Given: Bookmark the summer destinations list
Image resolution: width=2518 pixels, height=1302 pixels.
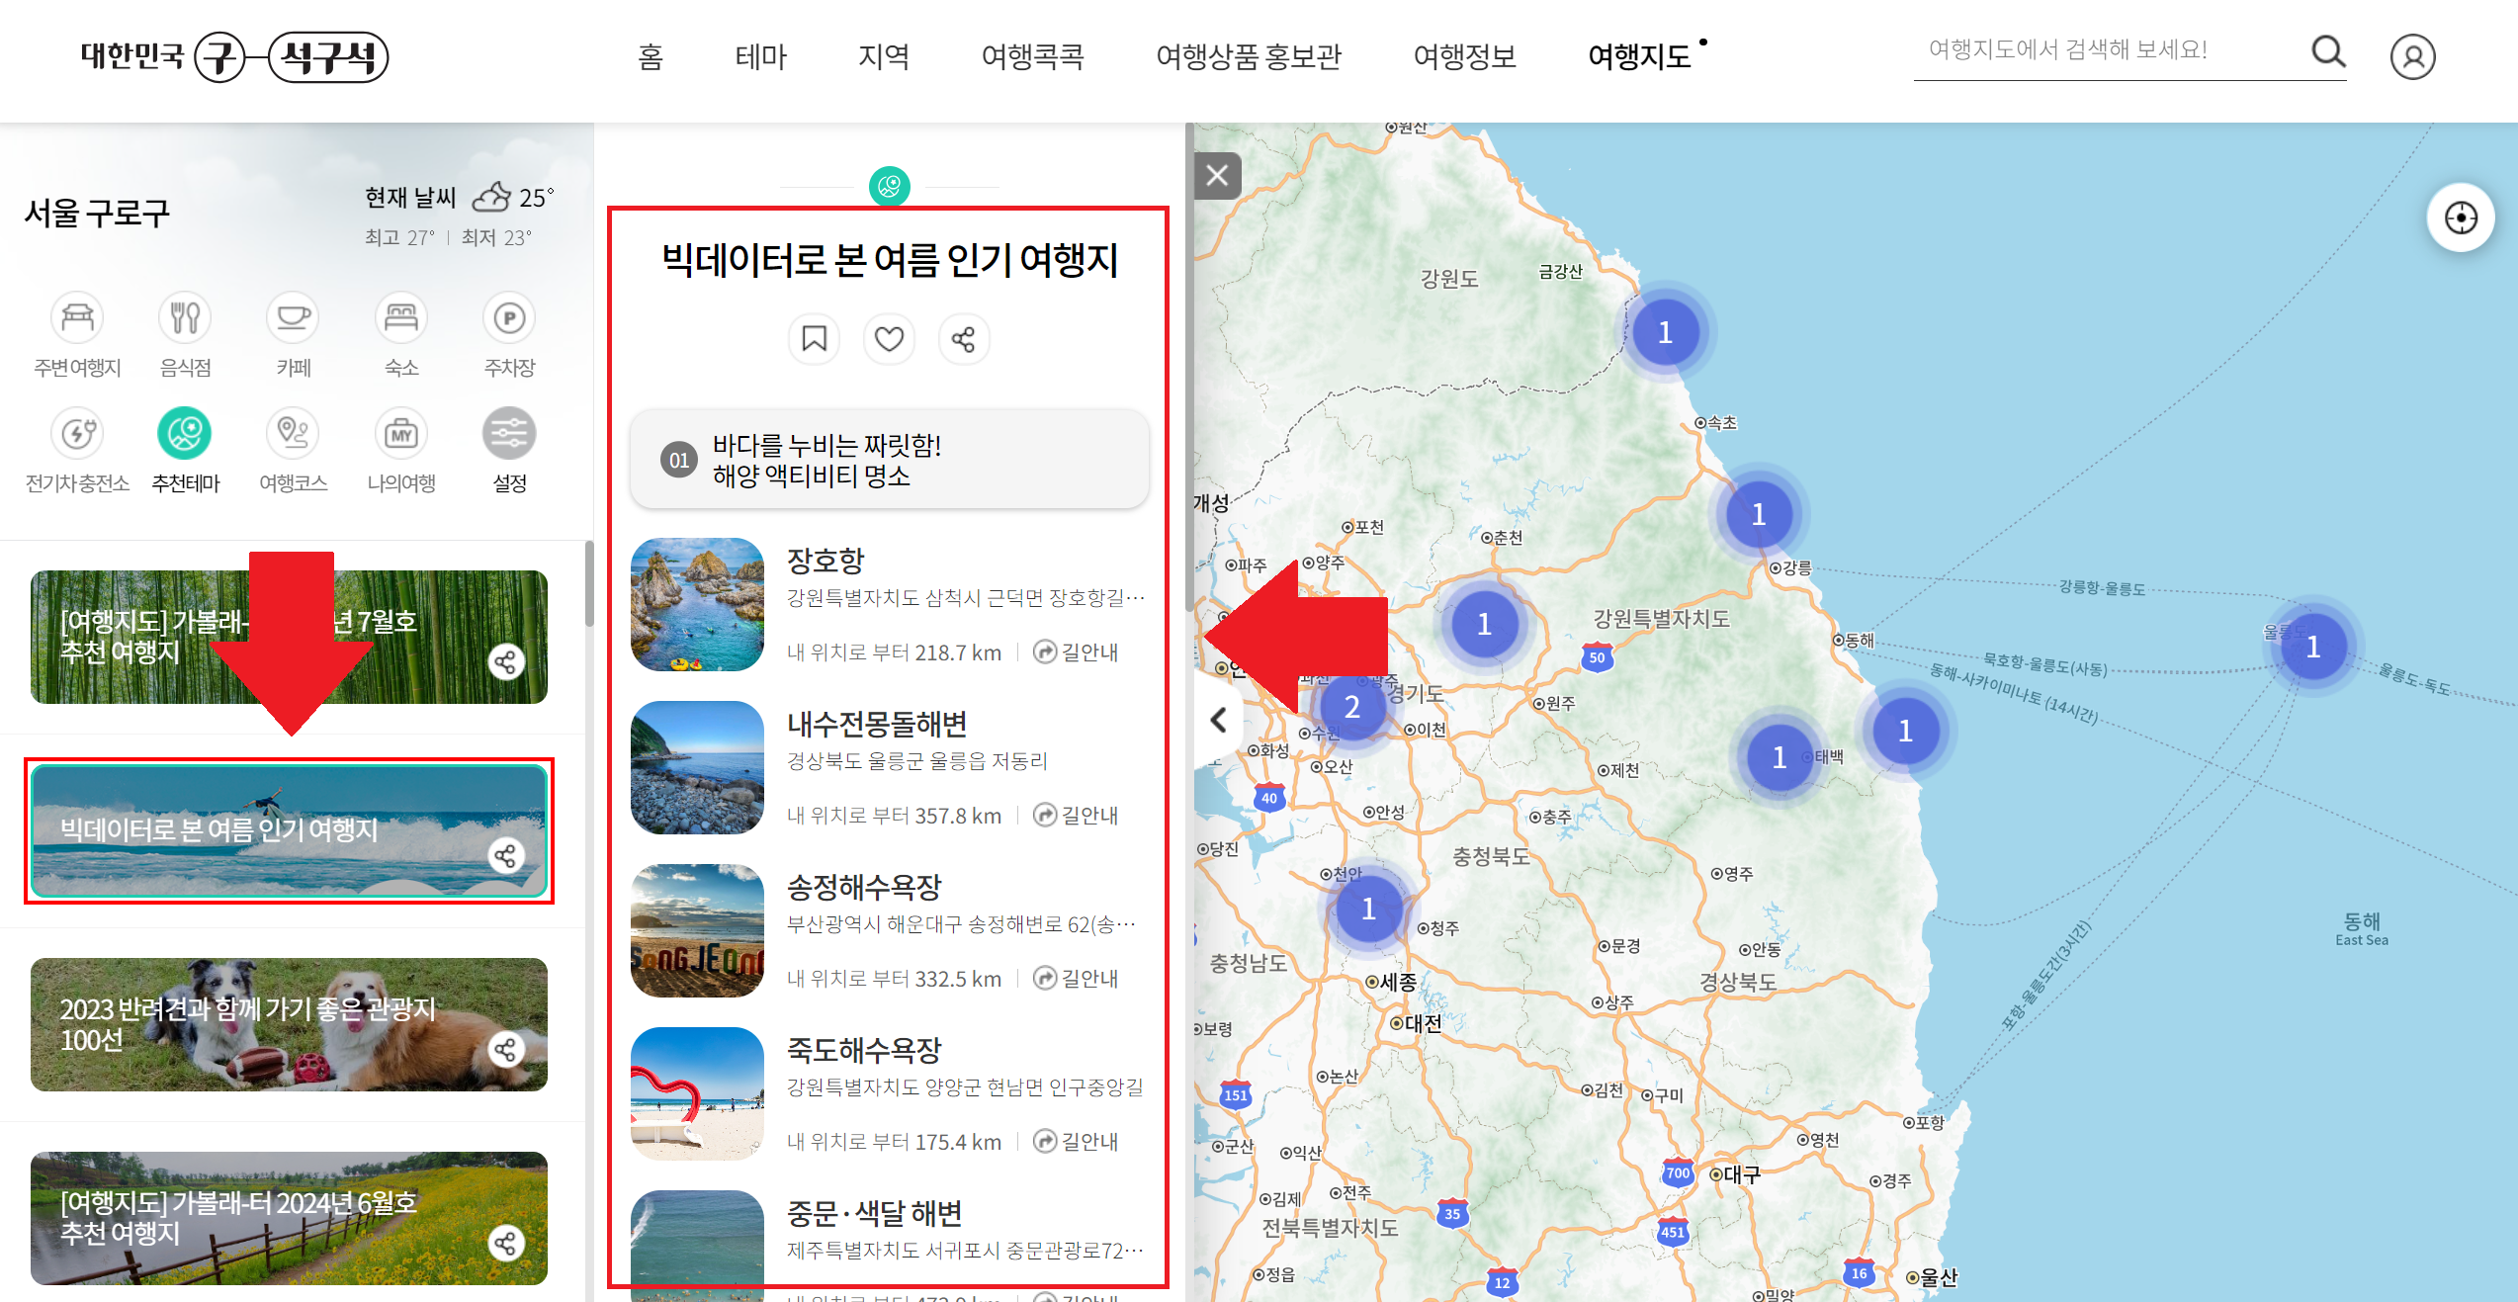Looking at the screenshot, I should [x=814, y=338].
